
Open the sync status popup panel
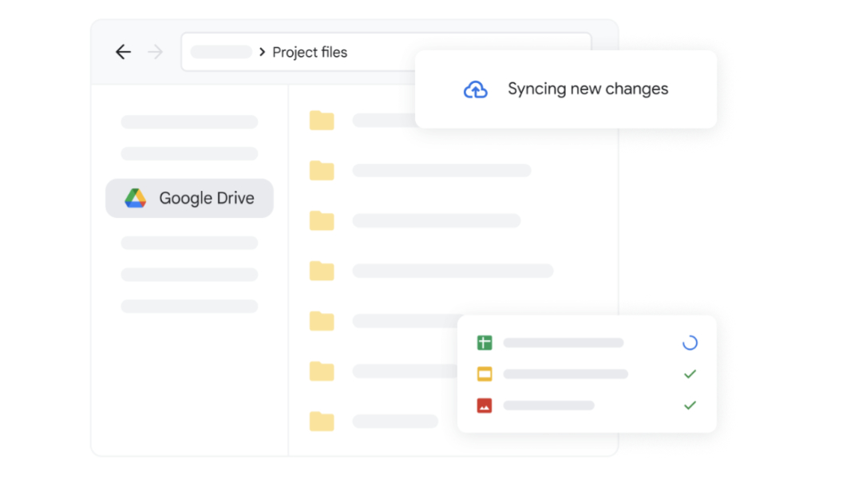pos(587,374)
